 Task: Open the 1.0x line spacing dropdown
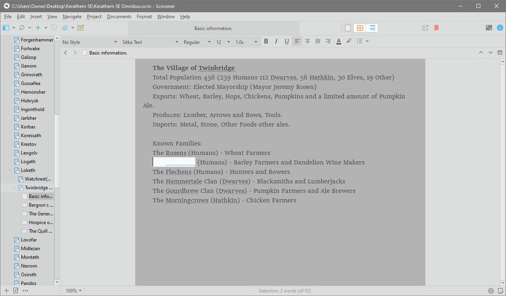[x=246, y=42]
